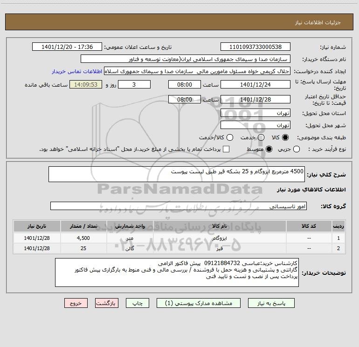Image resolution: width=359 pixels, height=347 pixels.
Task: Choose the جزیی purchase type radio
Action: (296, 149)
